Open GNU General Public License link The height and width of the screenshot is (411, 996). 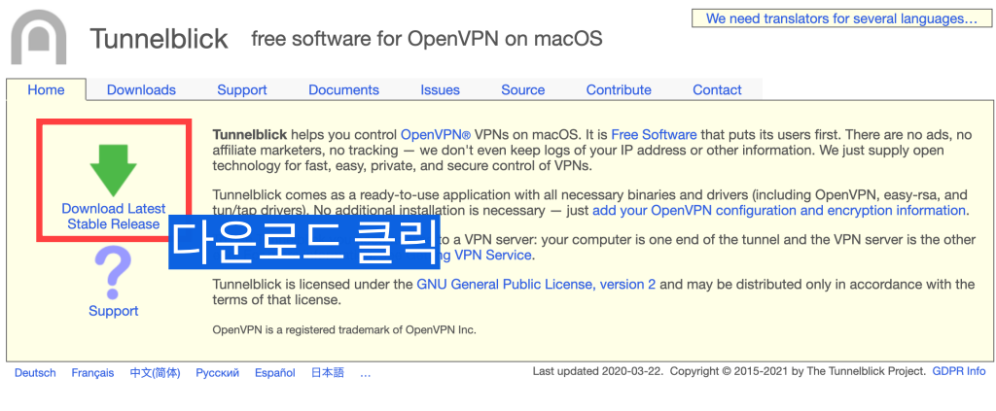[x=536, y=285]
